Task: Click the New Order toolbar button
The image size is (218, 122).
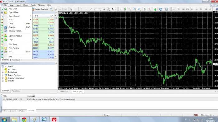Action: pos(61,9)
